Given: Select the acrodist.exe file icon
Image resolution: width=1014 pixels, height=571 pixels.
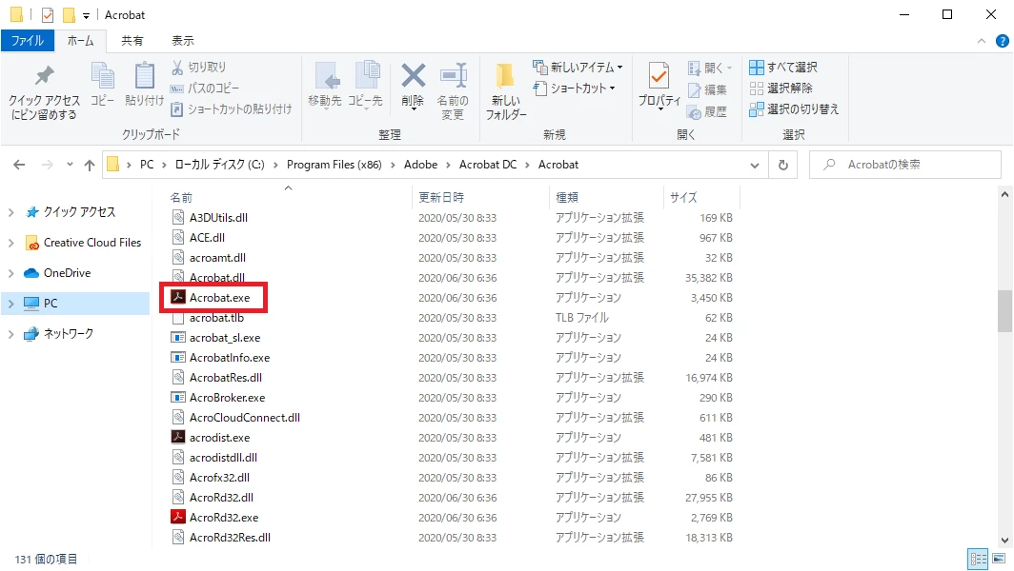Looking at the screenshot, I should 178,438.
